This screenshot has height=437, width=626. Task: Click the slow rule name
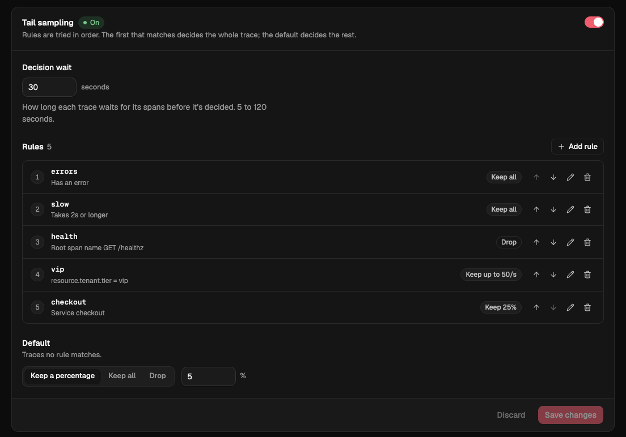60,204
